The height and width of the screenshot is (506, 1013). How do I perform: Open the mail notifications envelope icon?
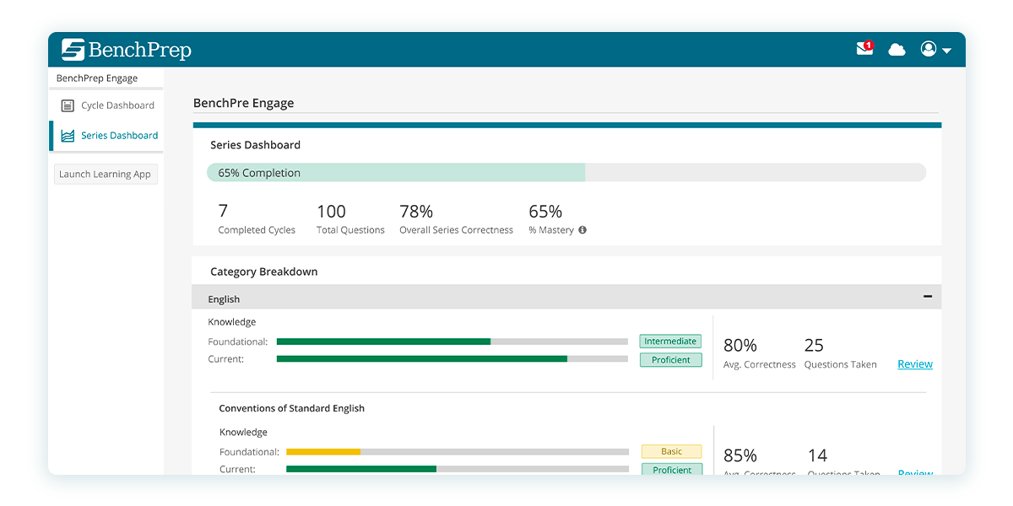click(864, 49)
